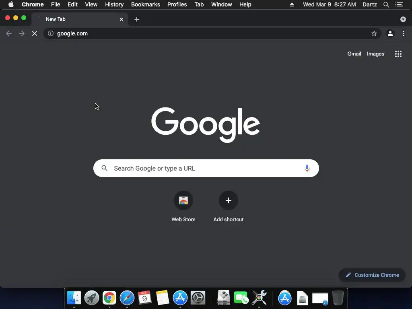This screenshot has width=412, height=309.
Task: Start voice search with the microphone
Action: (x=307, y=168)
